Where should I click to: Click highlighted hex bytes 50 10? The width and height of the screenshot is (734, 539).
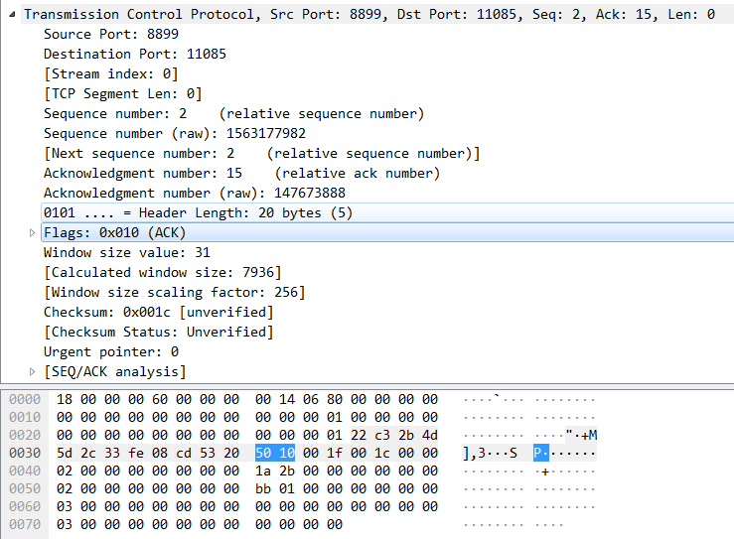click(275, 453)
